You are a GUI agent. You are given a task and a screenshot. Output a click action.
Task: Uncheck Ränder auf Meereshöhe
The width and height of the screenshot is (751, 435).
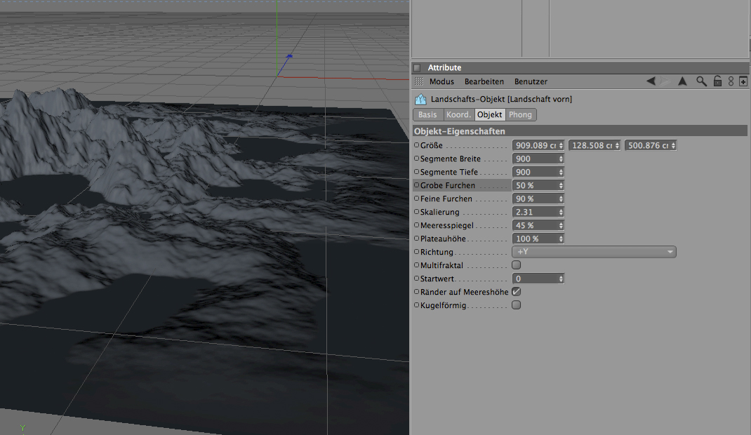[x=517, y=291]
